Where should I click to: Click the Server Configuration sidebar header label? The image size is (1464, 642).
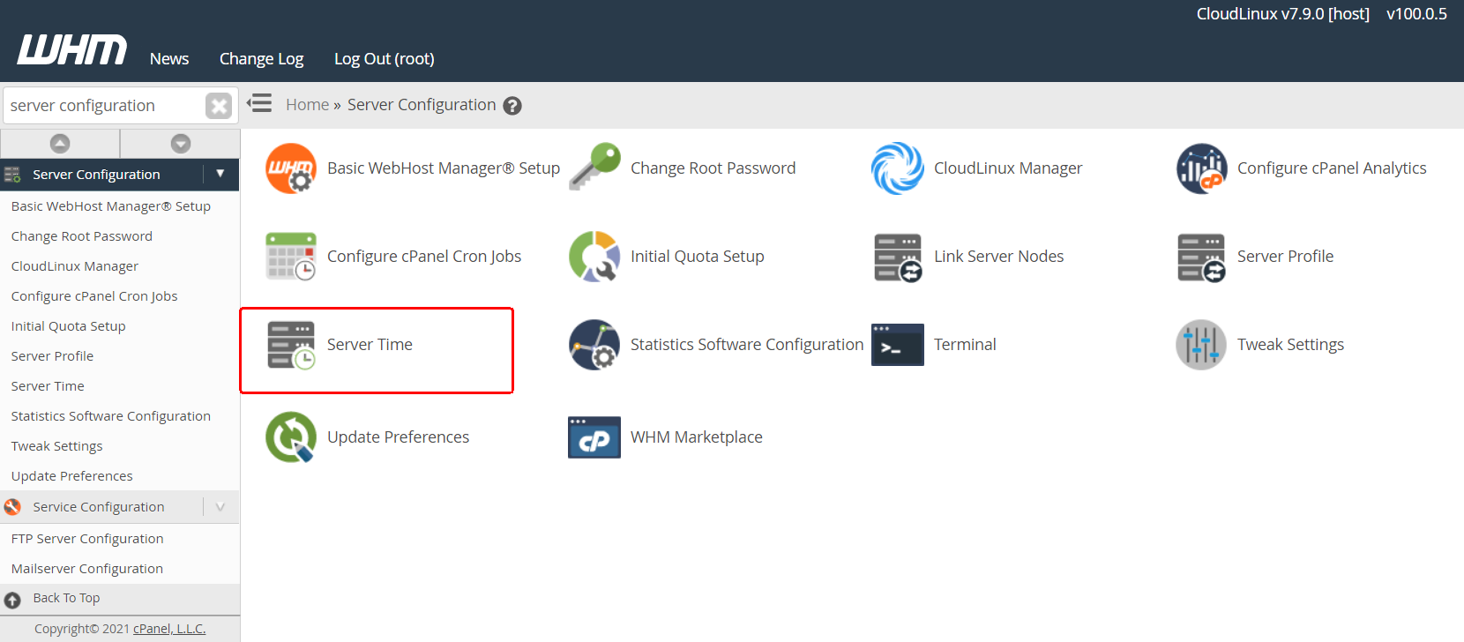(x=96, y=175)
